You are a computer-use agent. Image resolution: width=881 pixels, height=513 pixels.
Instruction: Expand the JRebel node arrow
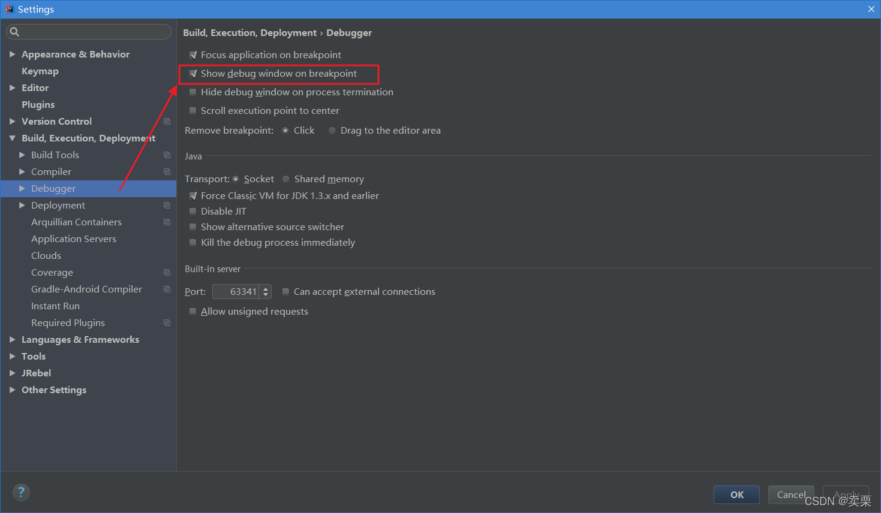point(12,373)
